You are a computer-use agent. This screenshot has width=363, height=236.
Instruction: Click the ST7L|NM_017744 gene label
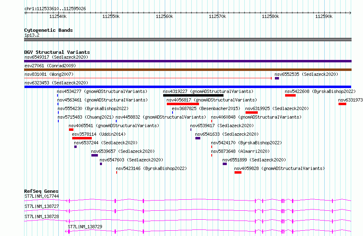click(x=42, y=196)
